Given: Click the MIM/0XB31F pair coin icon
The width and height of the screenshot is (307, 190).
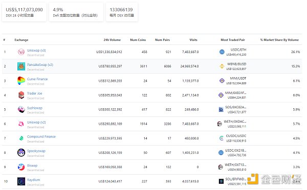Looking at the screenshot, I should click(221, 95).
